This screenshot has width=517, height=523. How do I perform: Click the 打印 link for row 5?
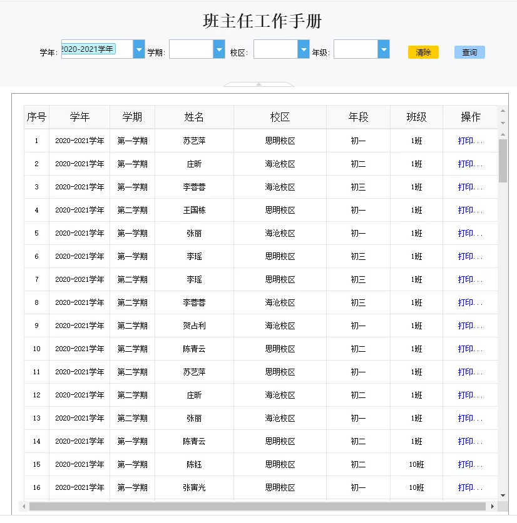469,233
